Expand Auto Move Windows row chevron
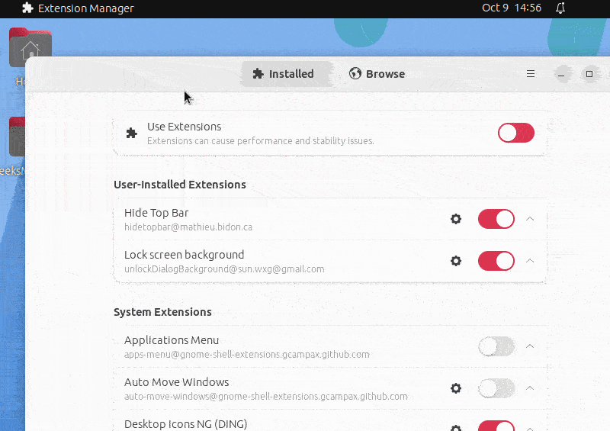This screenshot has height=431, width=610. (530, 388)
